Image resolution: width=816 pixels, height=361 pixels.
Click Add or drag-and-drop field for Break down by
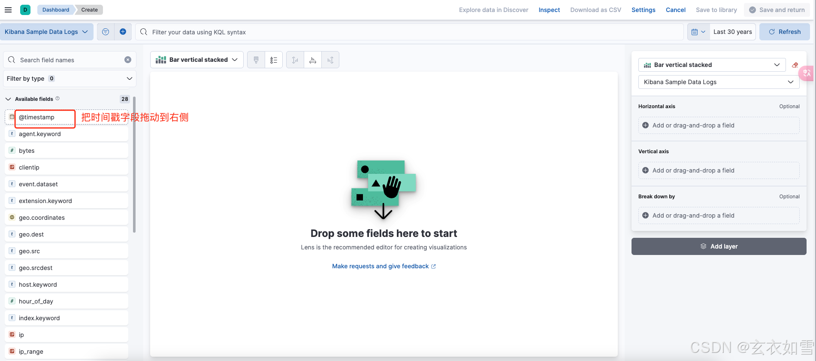tap(719, 215)
